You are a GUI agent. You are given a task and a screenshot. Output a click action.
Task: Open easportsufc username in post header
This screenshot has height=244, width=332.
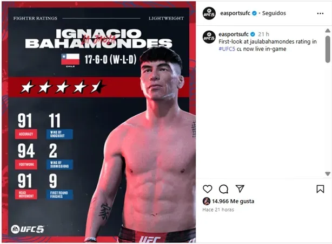click(x=235, y=13)
